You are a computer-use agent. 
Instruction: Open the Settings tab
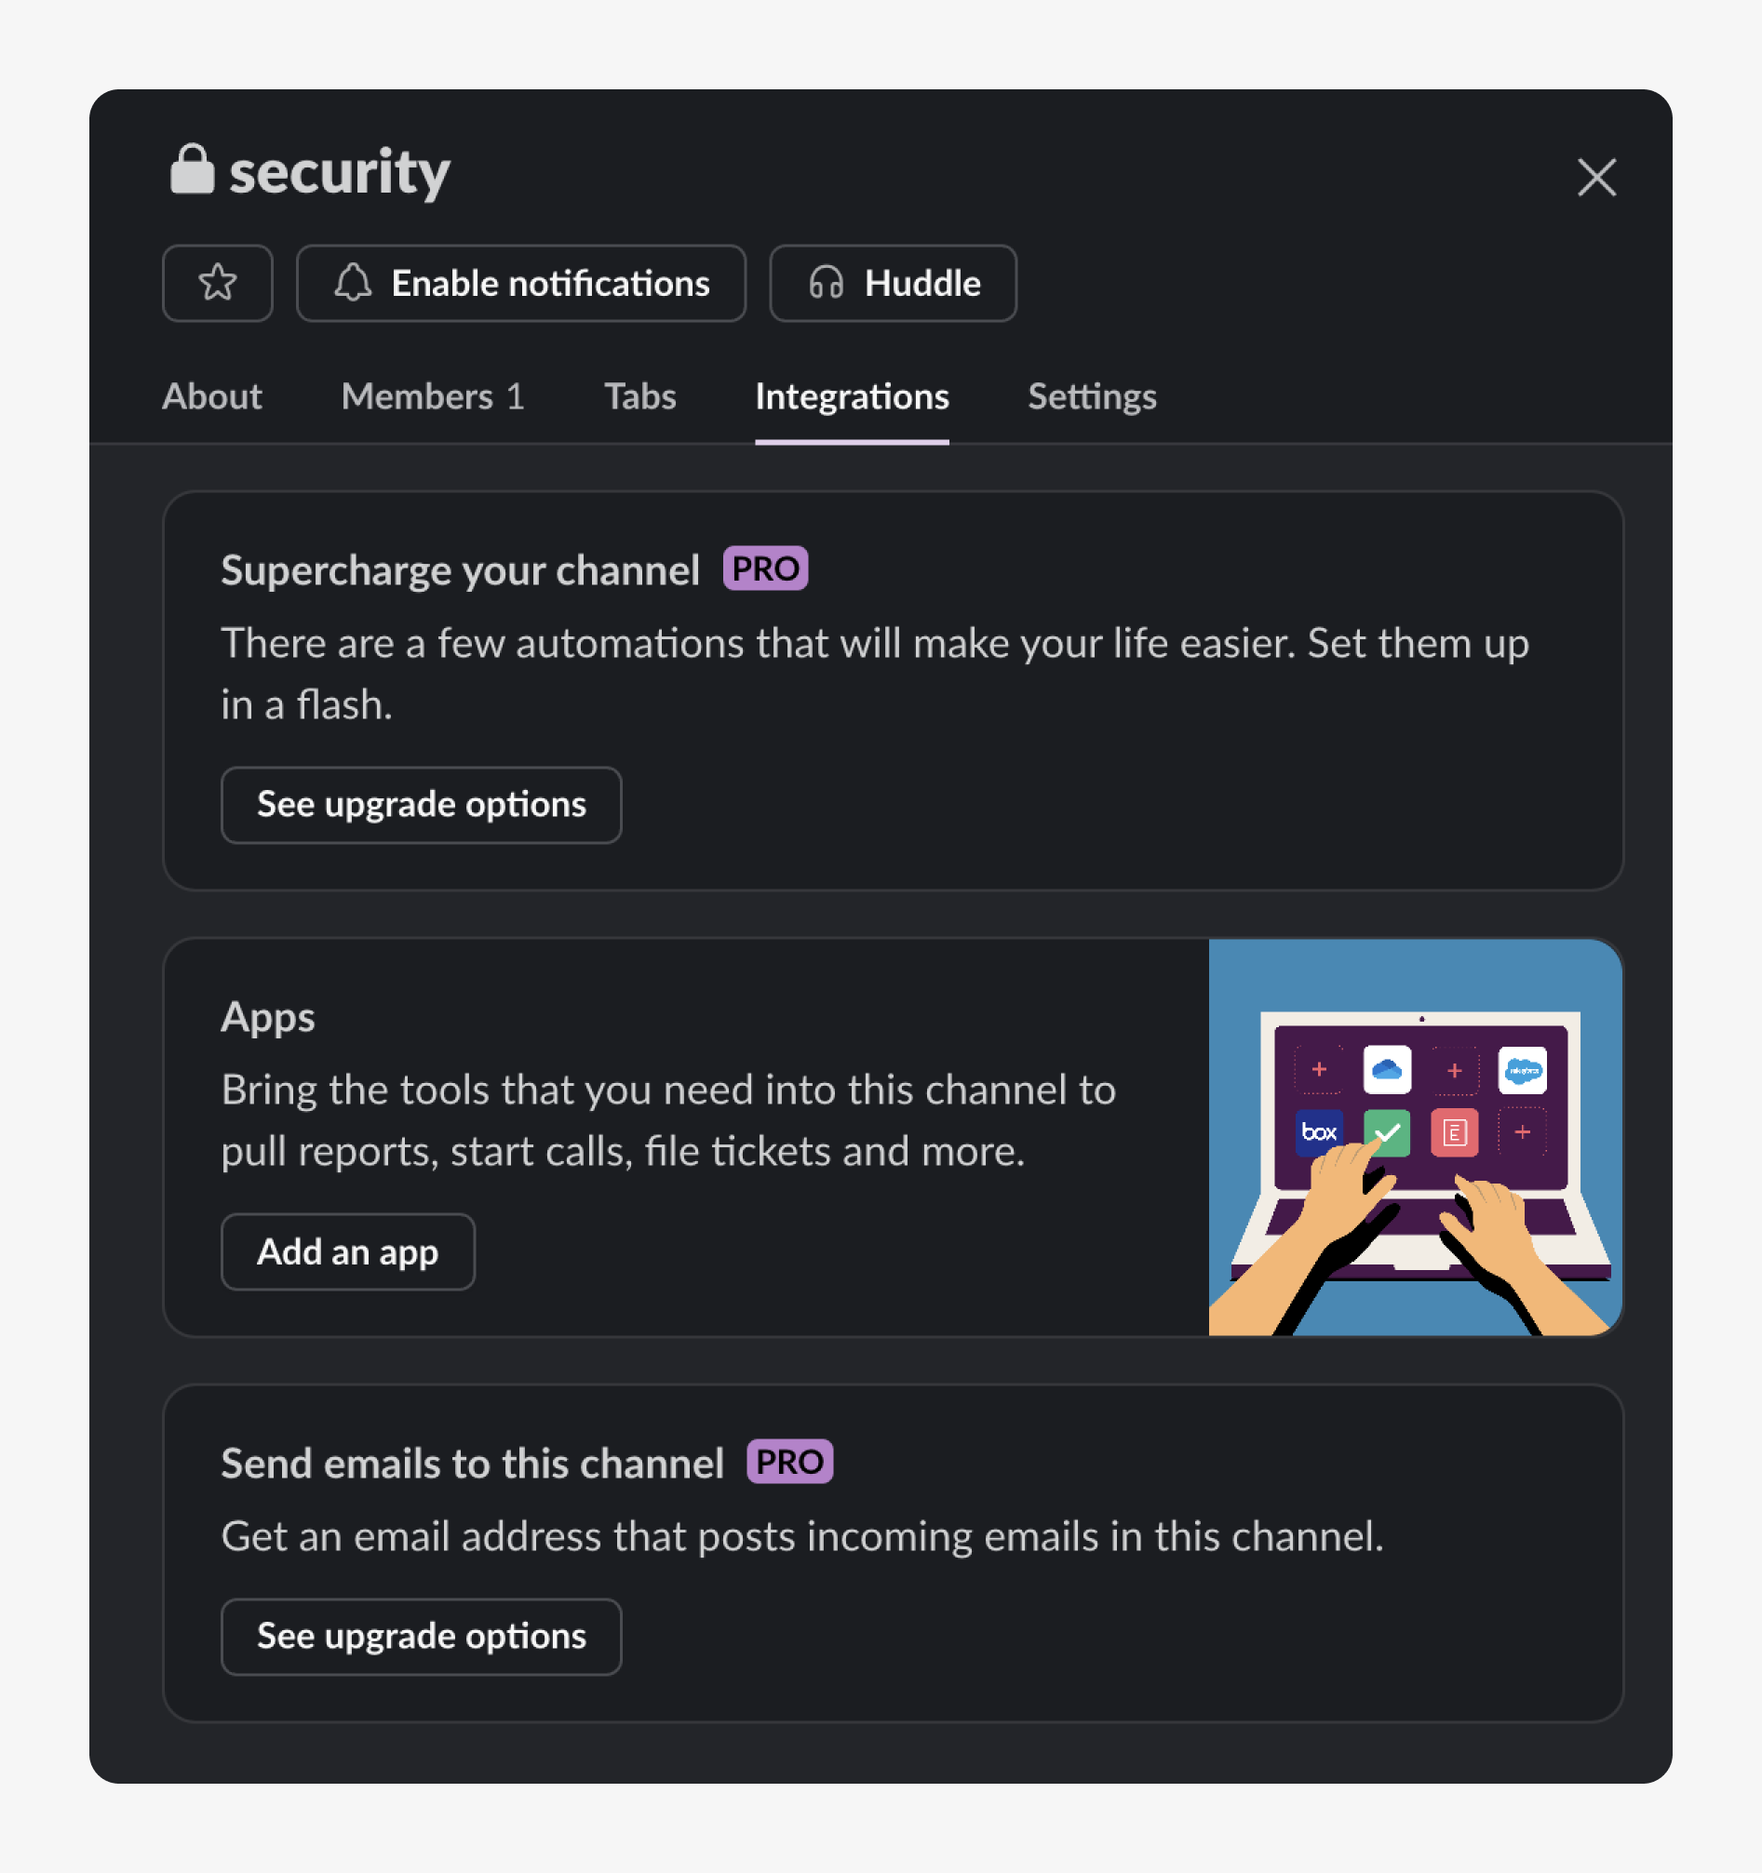click(1092, 396)
